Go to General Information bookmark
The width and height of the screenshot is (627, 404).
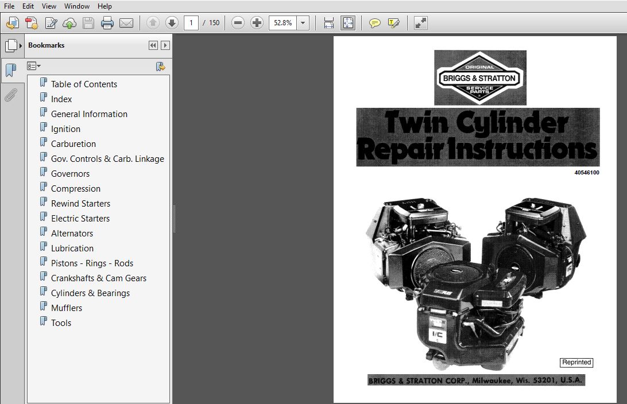[89, 114]
